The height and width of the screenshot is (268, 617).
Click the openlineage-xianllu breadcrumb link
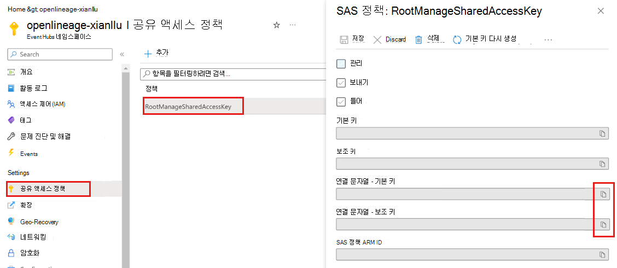[x=68, y=9]
